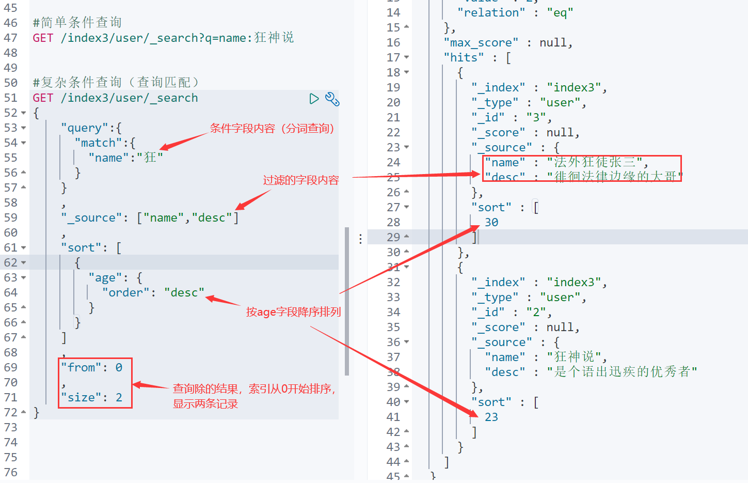This screenshot has width=748, height=483.
Task: Click the line "GET /index3/user/_search?q=name:狂神说"
Action: [x=163, y=38]
